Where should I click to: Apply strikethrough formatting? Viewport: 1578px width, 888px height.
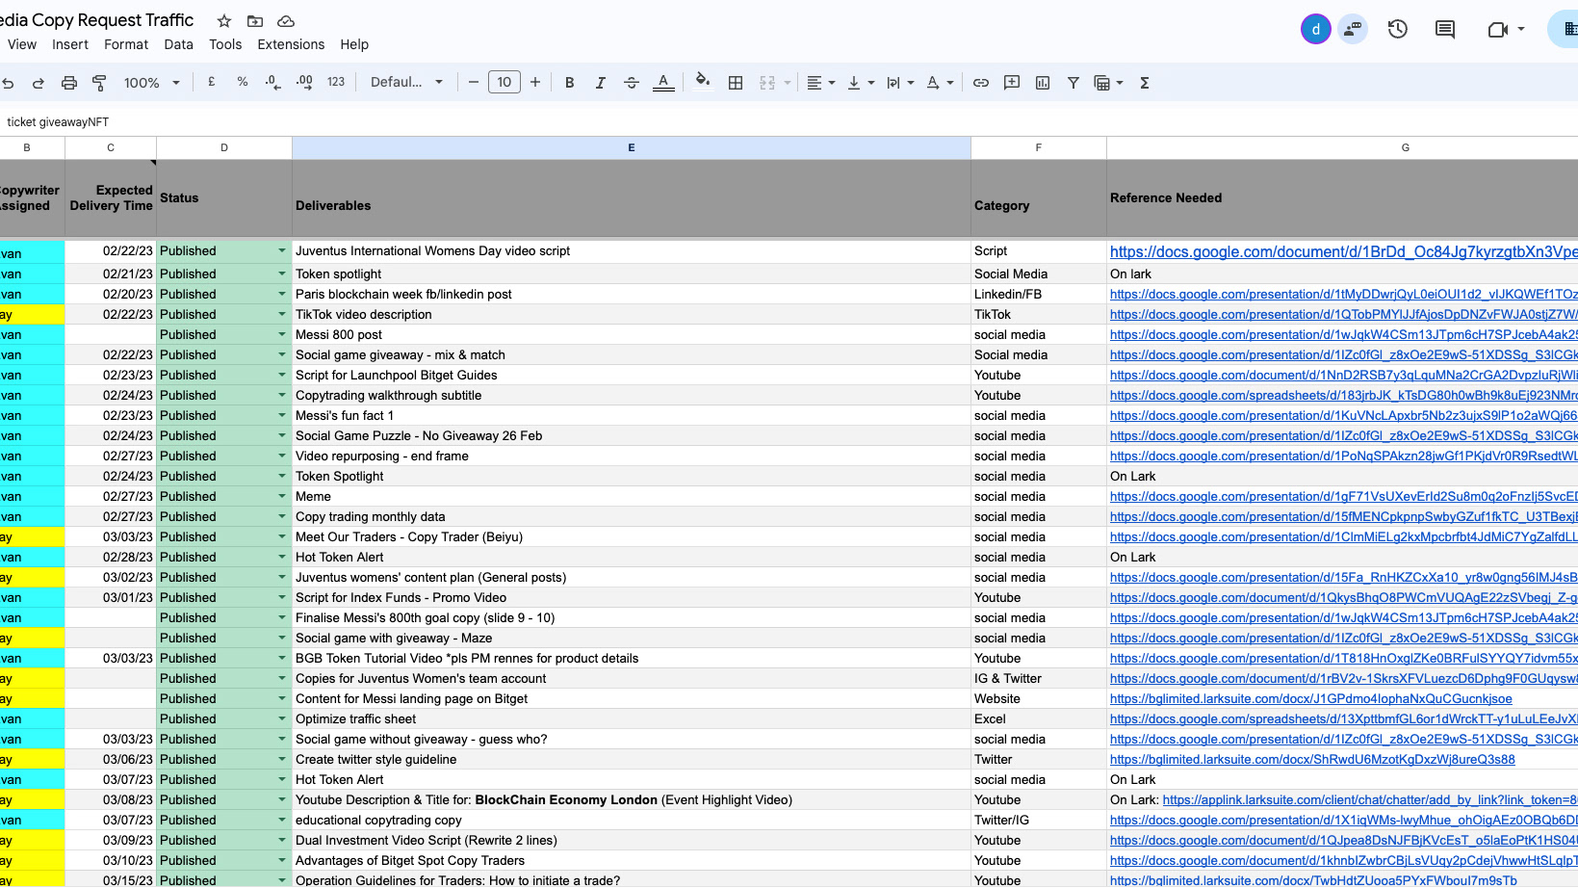(632, 83)
